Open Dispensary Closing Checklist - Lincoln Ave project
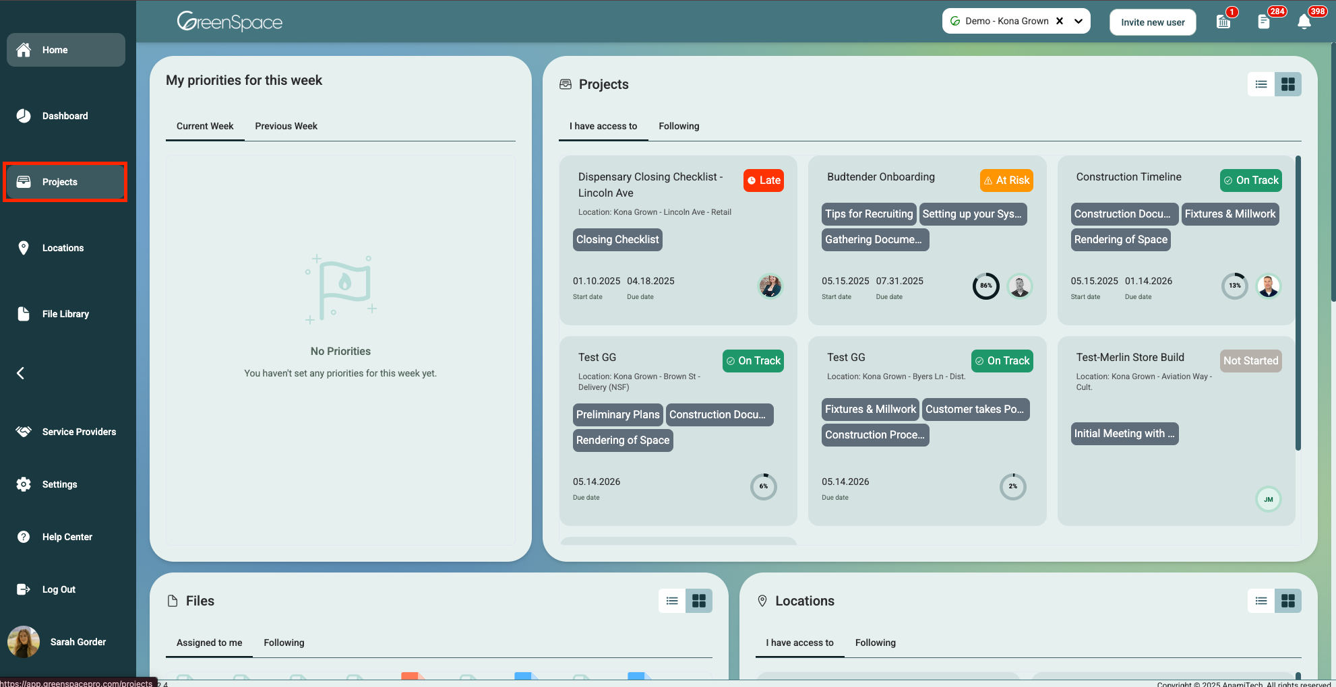 [x=650, y=185]
